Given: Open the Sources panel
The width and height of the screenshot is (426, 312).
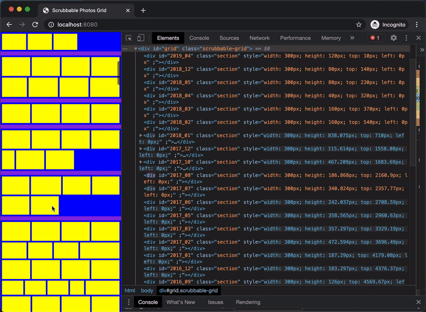Looking at the screenshot, I should (x=229, y=38).
